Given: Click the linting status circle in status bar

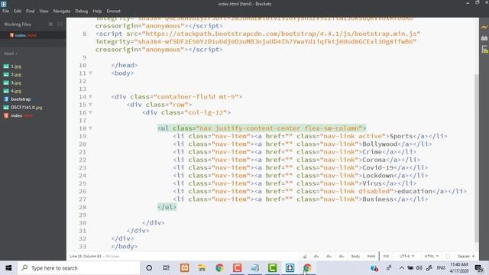Looking at the screenshot, I should coord(448,257).
